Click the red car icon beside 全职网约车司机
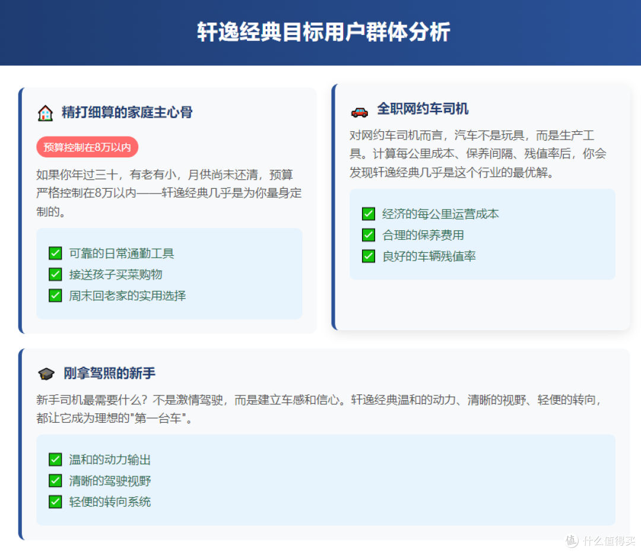This screenshot has width=641, height=554. coord(359,111)
